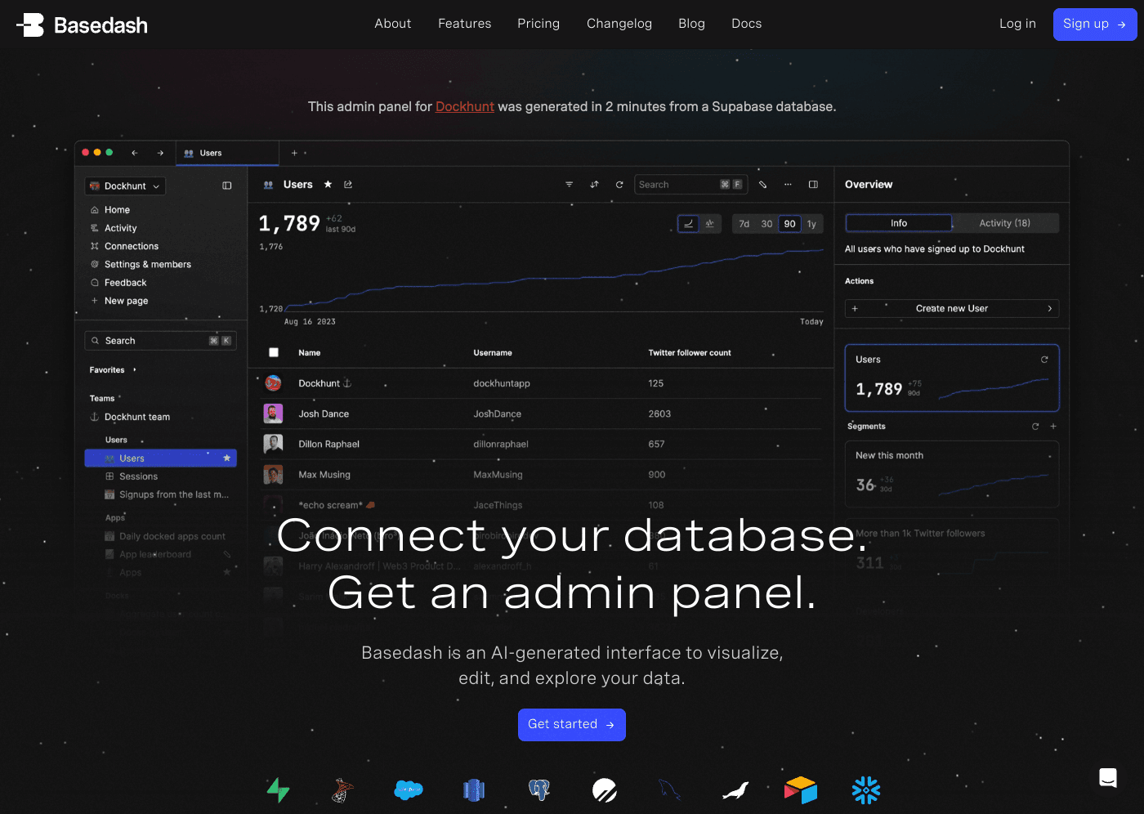Image resolution: width=1144 pixels, height=814 pixels.
Task: Click Create new User action
Action: click(x=952, y=309)
